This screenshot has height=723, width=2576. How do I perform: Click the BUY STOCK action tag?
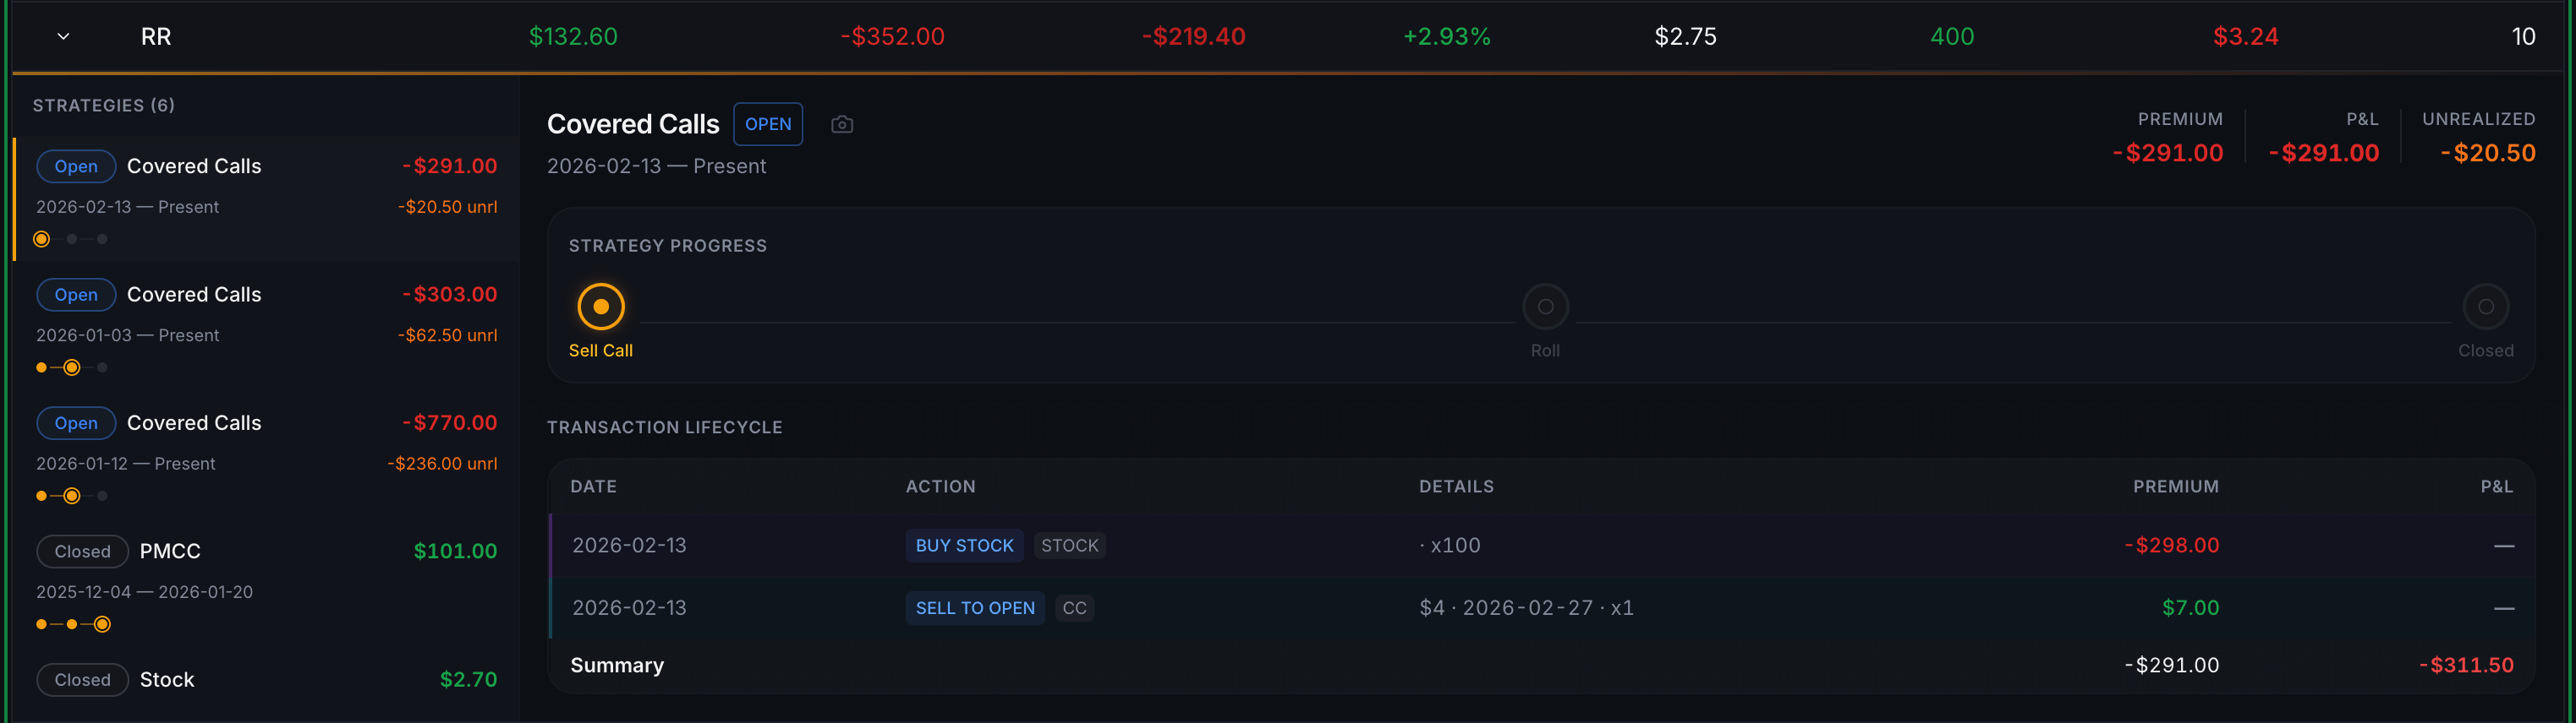pos(964,546)
